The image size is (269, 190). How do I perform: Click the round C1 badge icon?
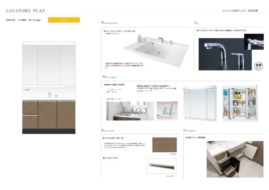click(x=258, y=66)
